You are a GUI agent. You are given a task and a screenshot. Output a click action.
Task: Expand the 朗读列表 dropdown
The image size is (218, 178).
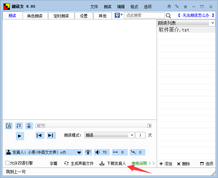[x=213, y=23]
